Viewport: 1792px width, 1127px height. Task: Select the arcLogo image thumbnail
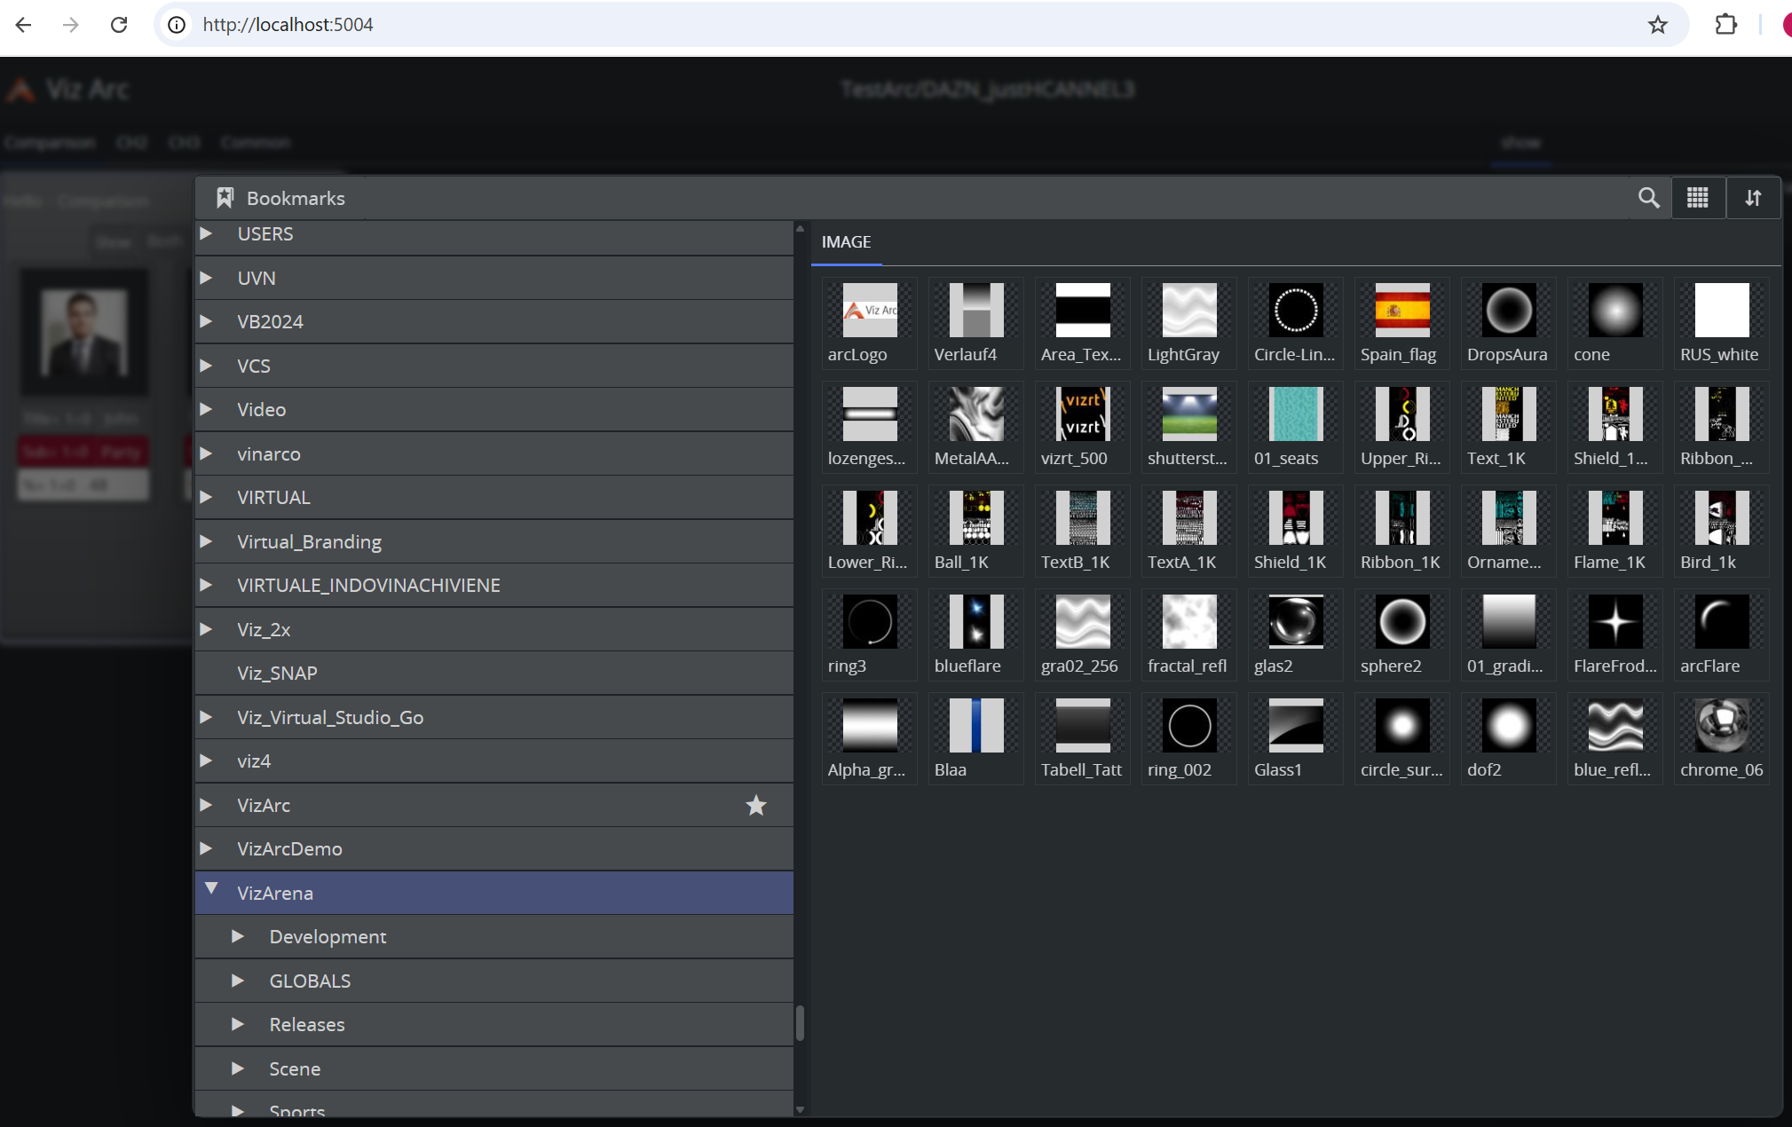869,311
